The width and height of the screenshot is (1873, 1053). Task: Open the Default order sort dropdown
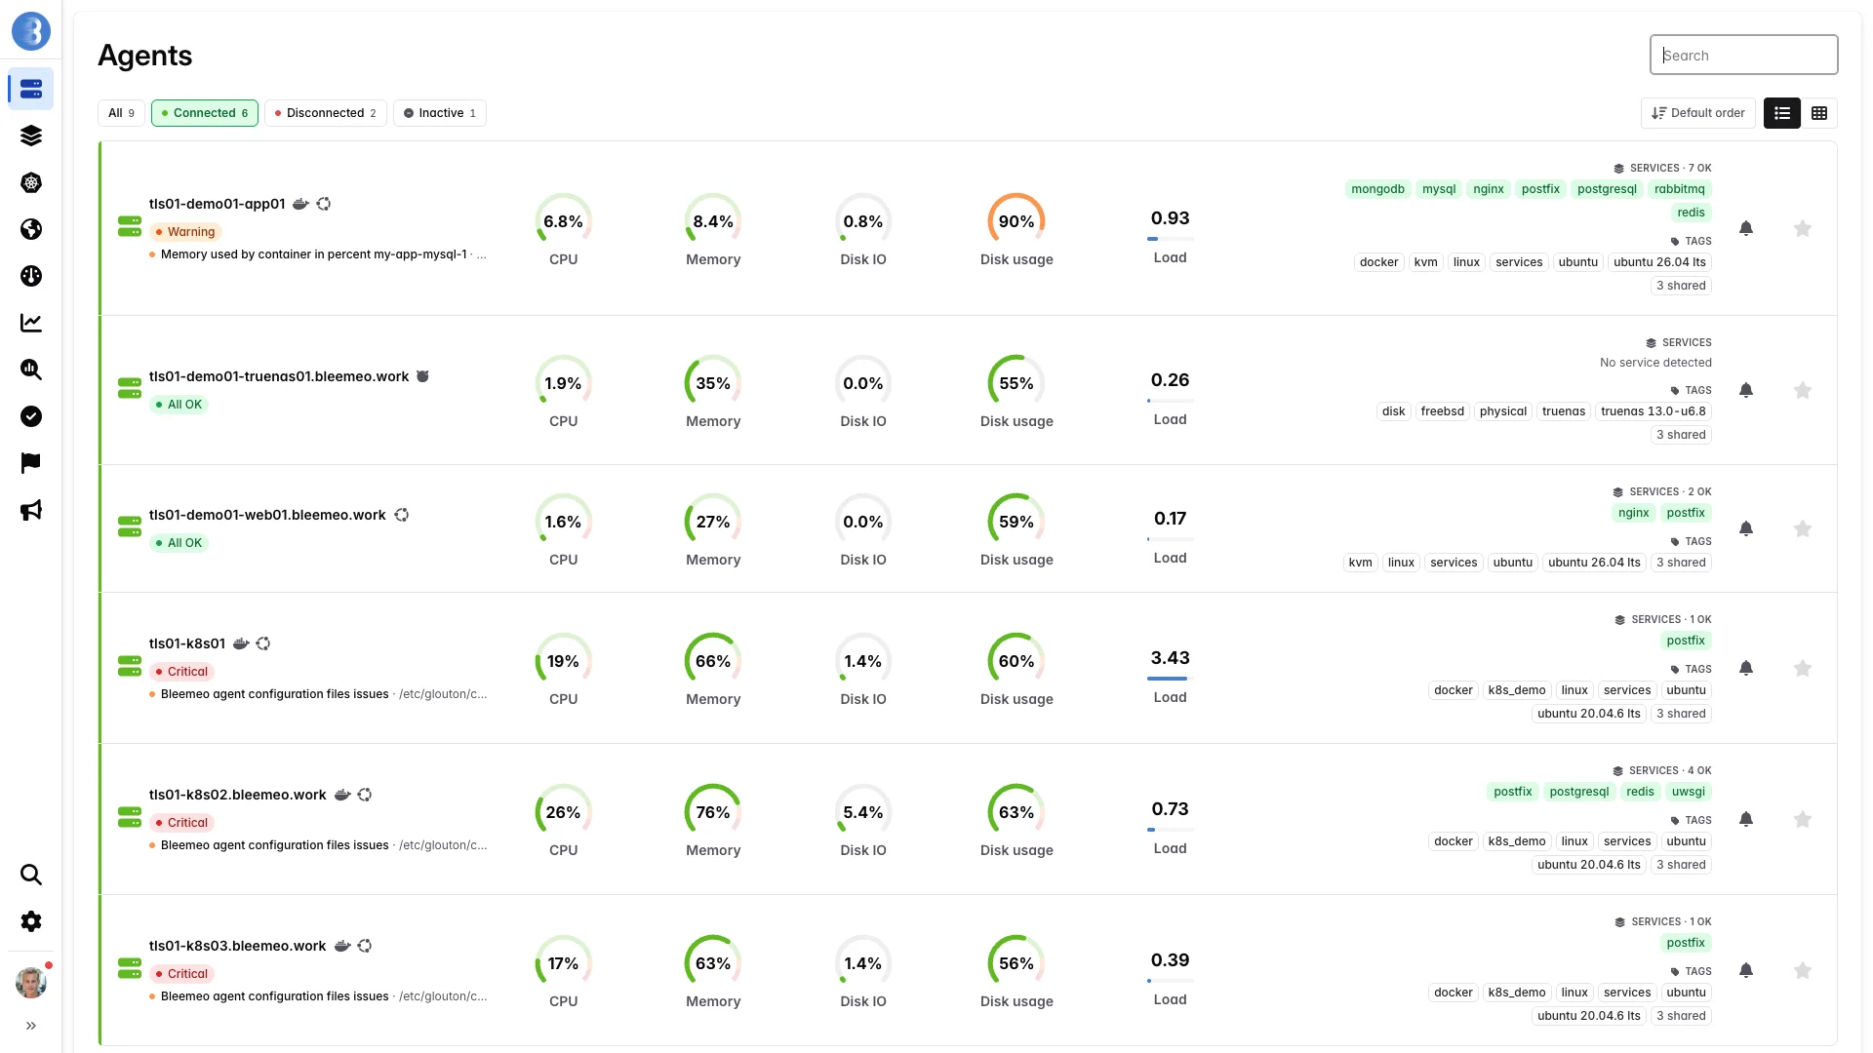1698,113
